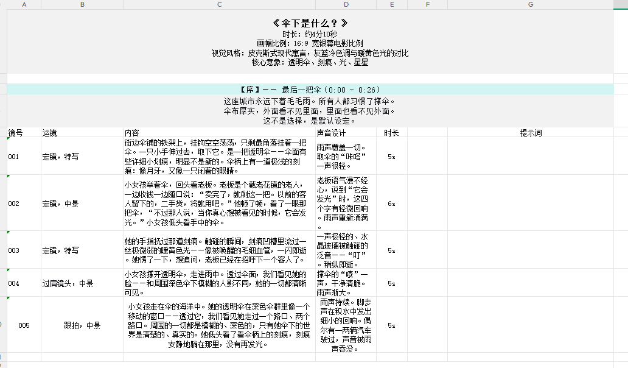Select column G header

tap(530, 4)
